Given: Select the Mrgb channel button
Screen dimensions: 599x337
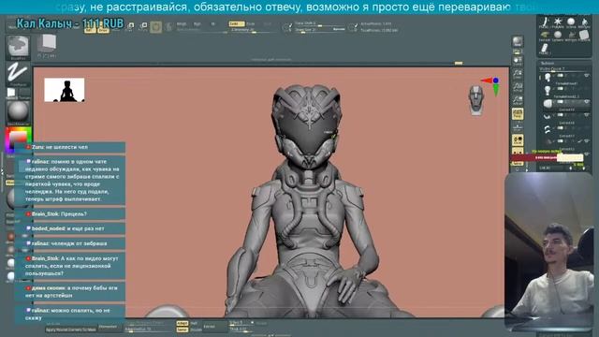Looking at the screenshot, I should (x=181, y=23).
